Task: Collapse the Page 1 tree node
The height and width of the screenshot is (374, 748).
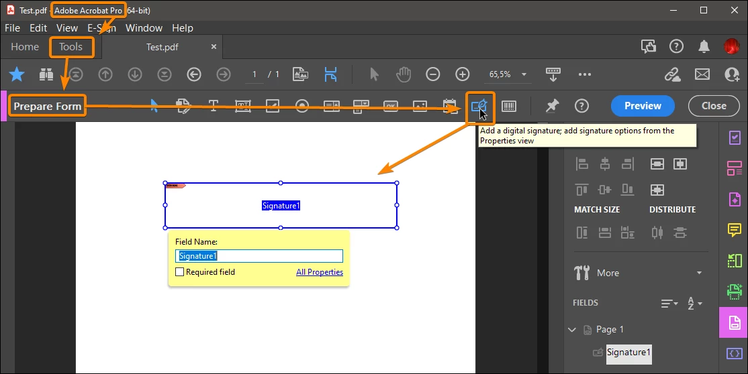Action: (572, 330)
